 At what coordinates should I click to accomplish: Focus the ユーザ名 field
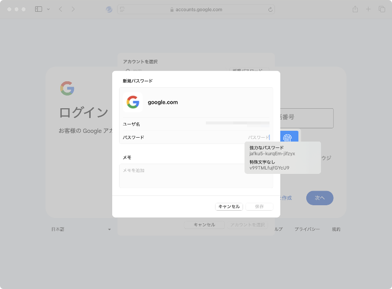(x=196, y=124)
